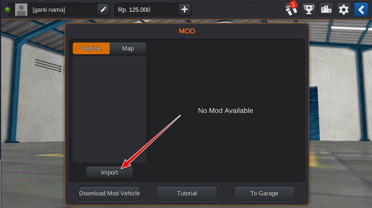Switch to the Map tab
The image size is (372, 208).
click(x=128, y=48)
